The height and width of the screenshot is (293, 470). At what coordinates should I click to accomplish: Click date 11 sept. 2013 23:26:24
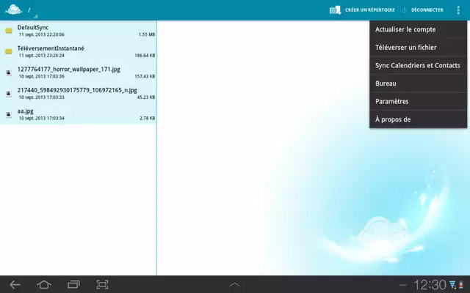pos(42,56)
